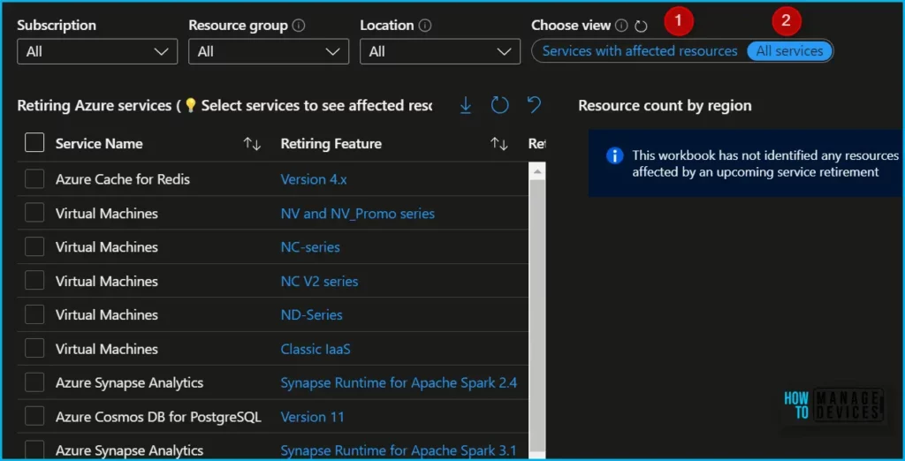This screenshot has width=905, height=461.
Task: Click the Azure Cache for Redis cell
Action: coord(122,179)
